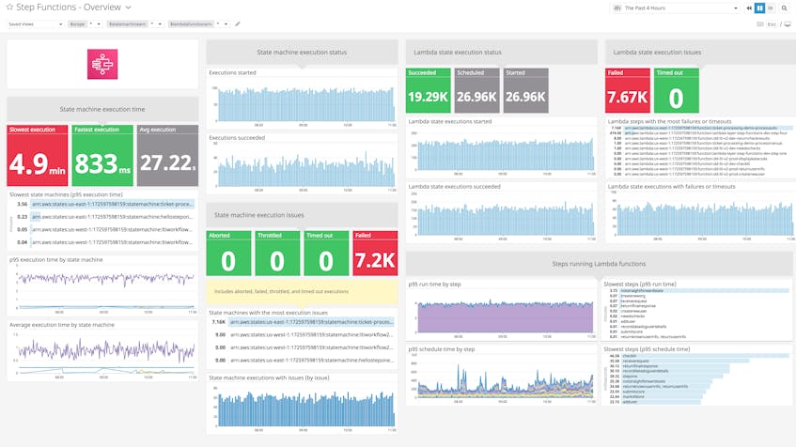Click the Lambda steps with most failures list
This screenshot has width=796, height=447.
(x=700, y=150)
